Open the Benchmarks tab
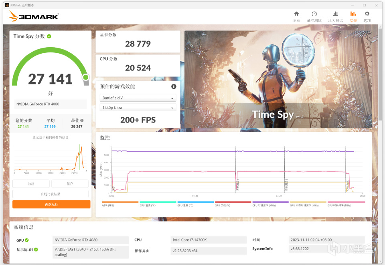This screenshot has height=265, width=385. click(x=314, y=17)
